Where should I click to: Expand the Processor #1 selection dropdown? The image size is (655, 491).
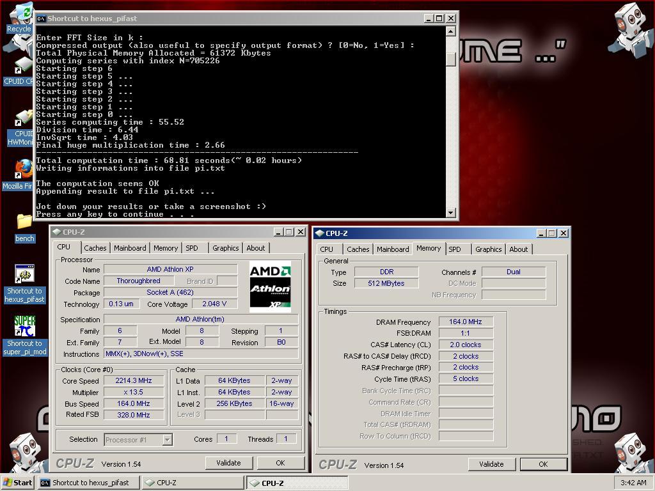tap(167, 440)
